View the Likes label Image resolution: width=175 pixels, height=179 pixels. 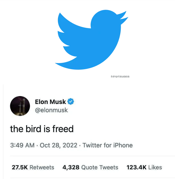(155, 167)
